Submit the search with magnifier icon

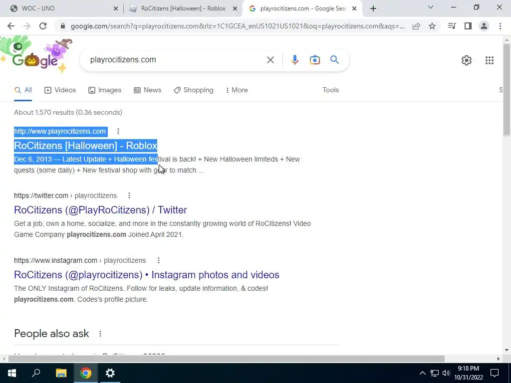tap(335, 60)
